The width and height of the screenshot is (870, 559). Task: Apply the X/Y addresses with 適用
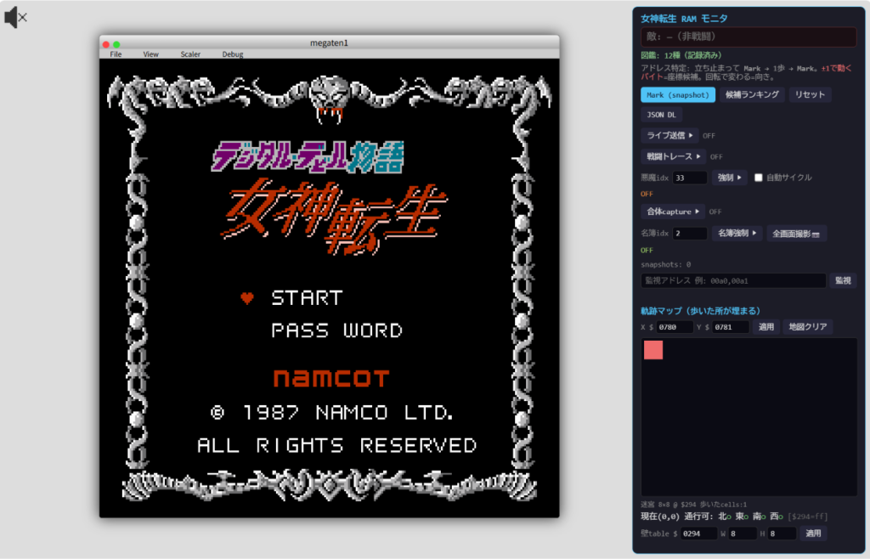[x=765, y=327]
